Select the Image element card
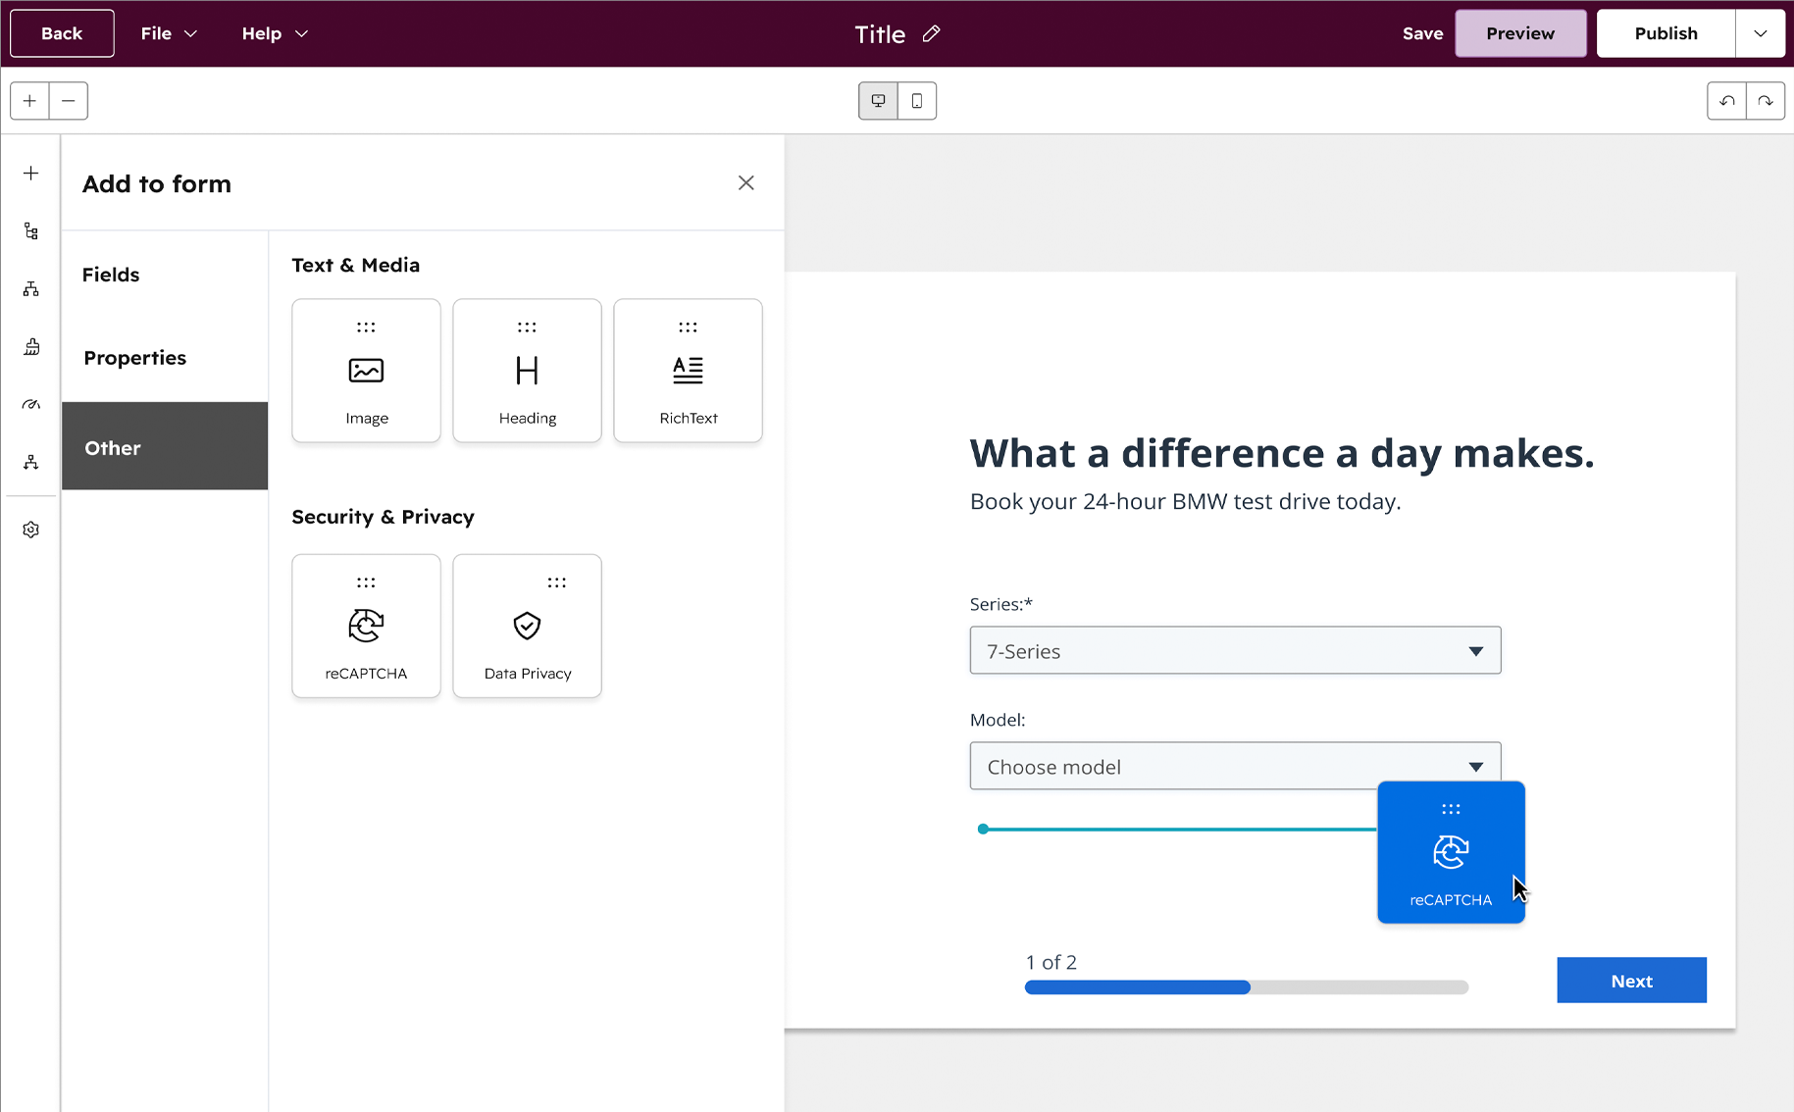This screenshot has width=1794, height=1112. (366, 371)
